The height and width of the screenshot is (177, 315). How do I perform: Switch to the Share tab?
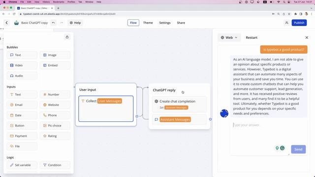coord(181,23)
